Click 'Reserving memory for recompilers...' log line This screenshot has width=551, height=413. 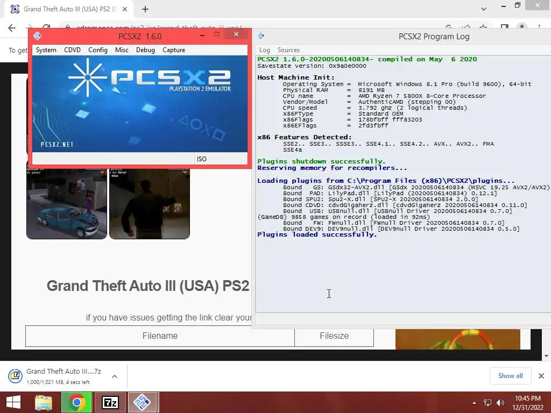click(332, 168)
